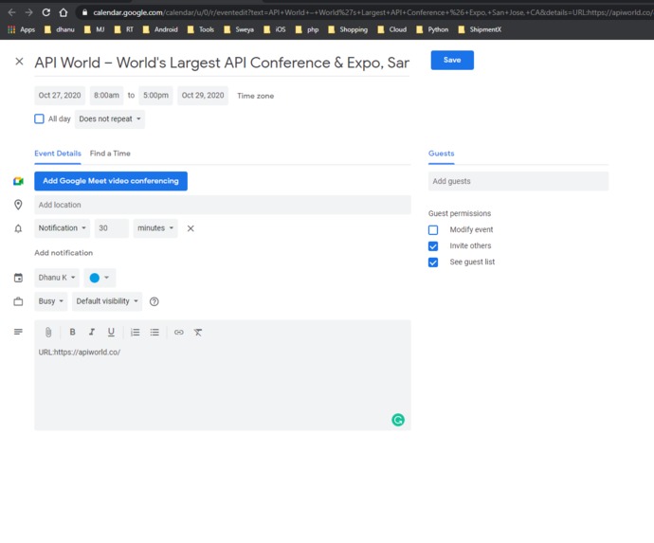Click the insert link icon

coord(179,332)
